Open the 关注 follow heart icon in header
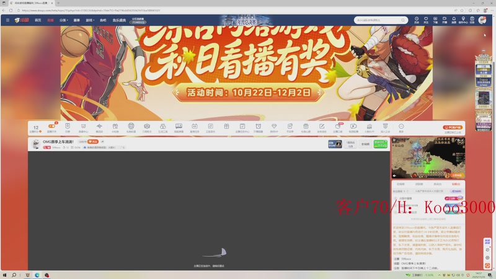This screenshot has width=496, height=279. pyautogui.click(x=426, y=20)
